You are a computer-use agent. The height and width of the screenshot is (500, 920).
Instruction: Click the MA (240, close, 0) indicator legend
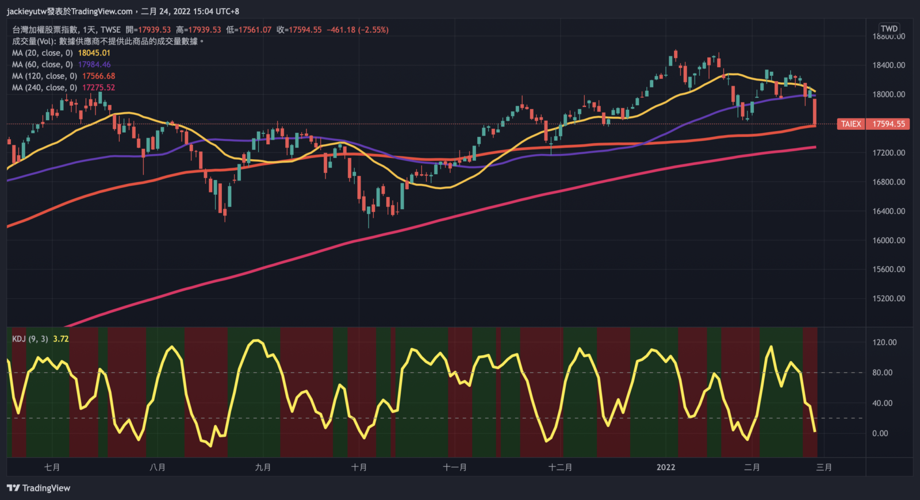click(x=45, y=87)
